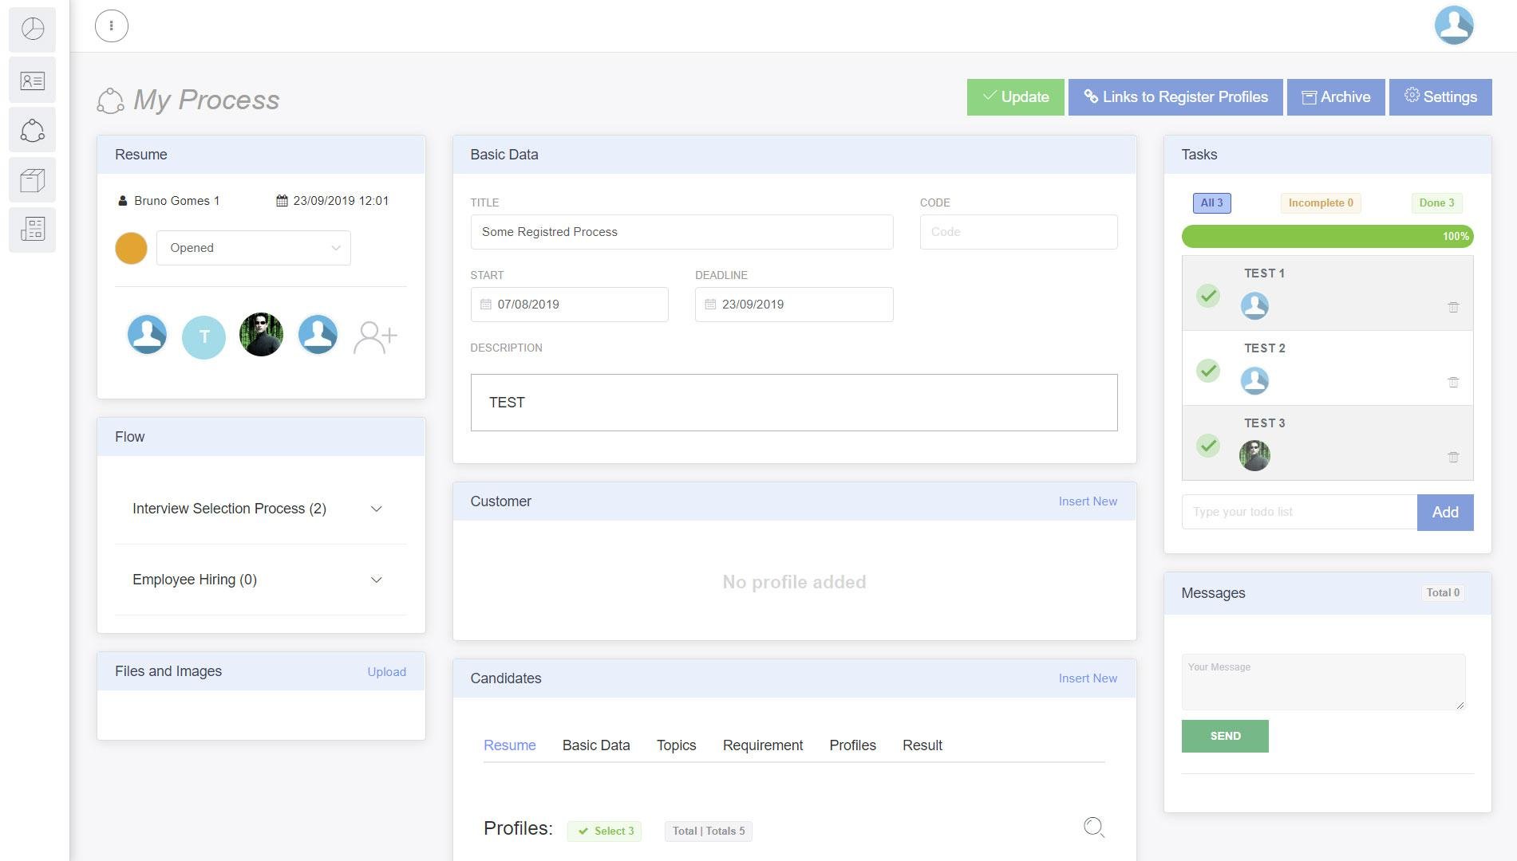The width and height of the screenshot is (1517, 861).
Task: Click the Total | Totals 5 badge
Action: [709, 832]
